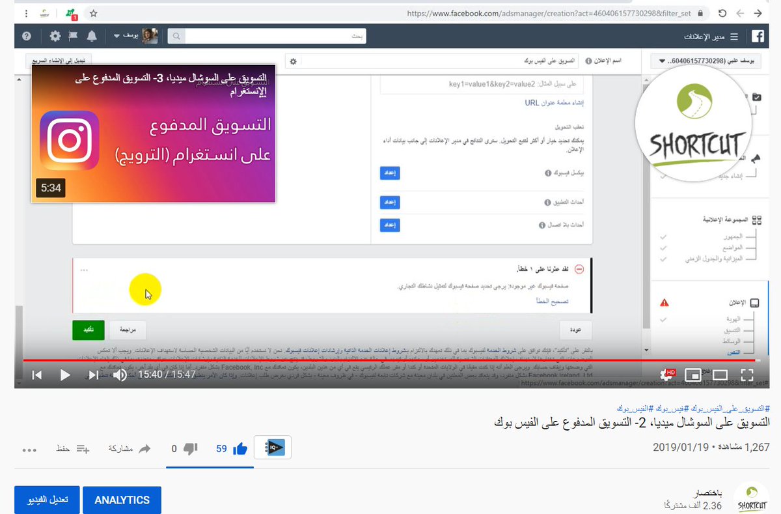Open the باختصار channel name link

707,493
